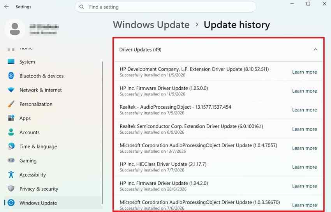The image size is (331, 212).
Task: Learn more about Microsoft AudioProcessingObject 1.0.4.7057
Action: [x=305, y=148]
